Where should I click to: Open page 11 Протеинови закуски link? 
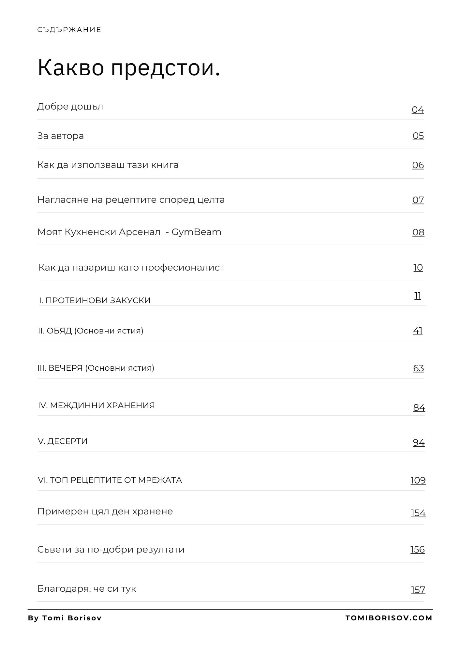point(418,296)
